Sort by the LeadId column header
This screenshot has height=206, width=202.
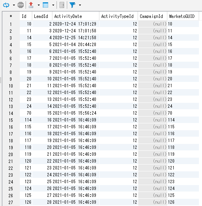tap(42, 16)
